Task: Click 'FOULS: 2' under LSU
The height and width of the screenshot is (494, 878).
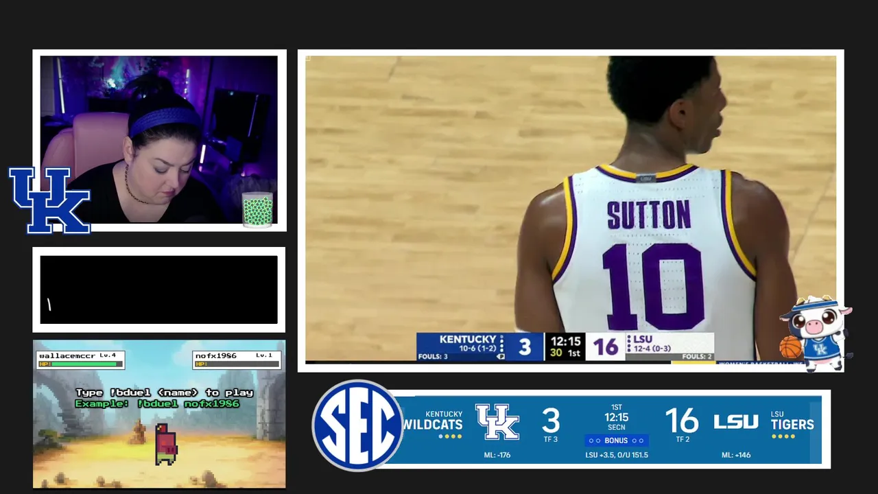Action: [x=697, y=357]
